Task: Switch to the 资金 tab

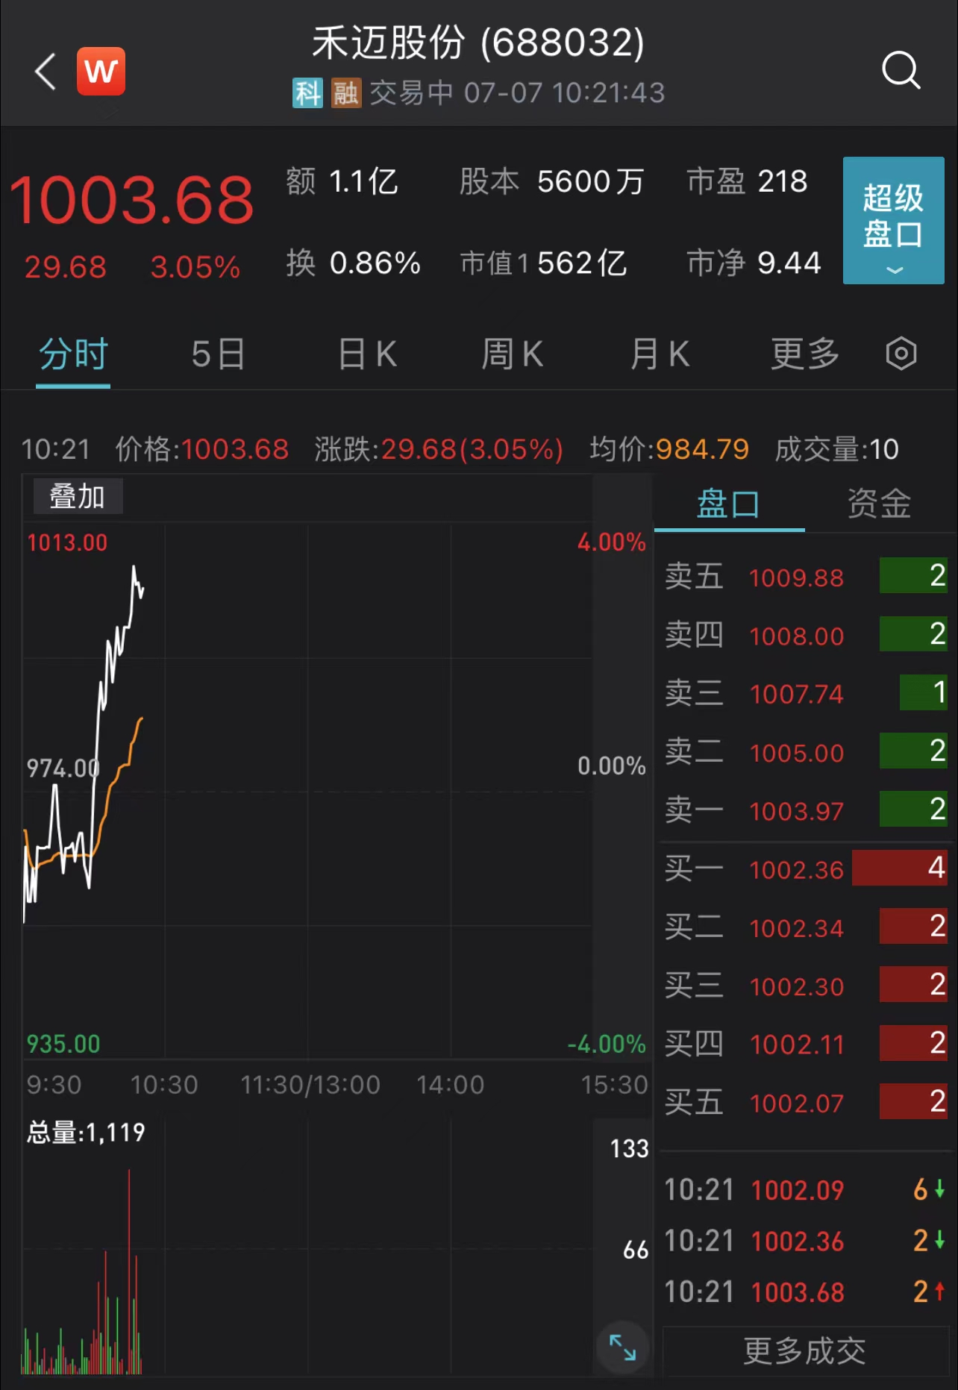Action: click(x=879, y=504)
